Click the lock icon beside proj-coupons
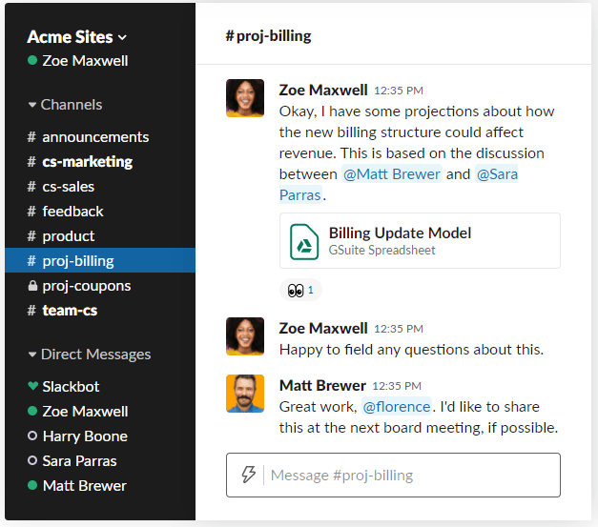 (x=32, y=286)
